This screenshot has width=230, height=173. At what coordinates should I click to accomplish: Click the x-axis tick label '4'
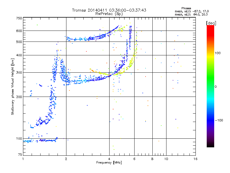click(109, 159)
